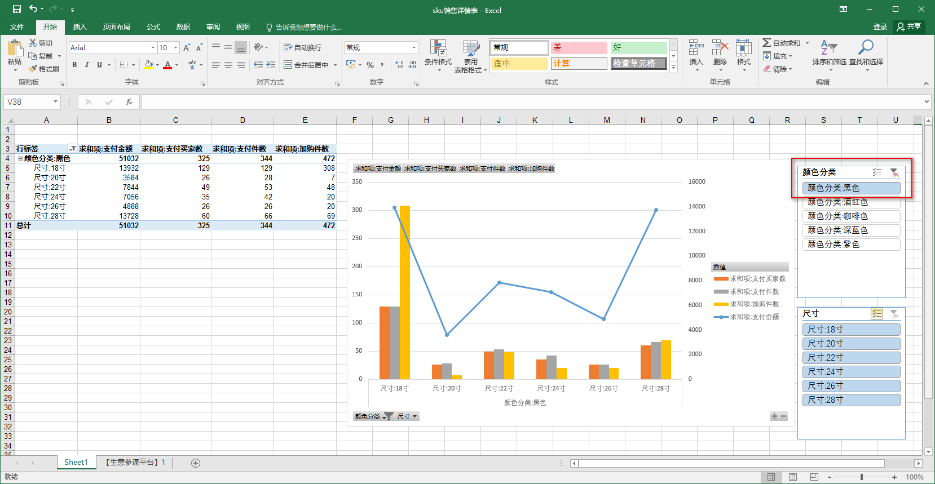Increase font size with the A-up icon
The image size is (935, 484).
coord(187,48)
